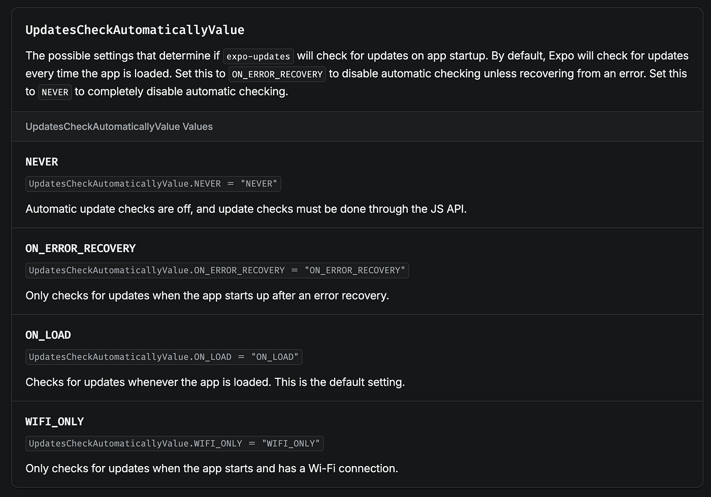
Task: Click the Wi-Fi connection description sentence
Action: pyautogui.click(x=212, y=469)
